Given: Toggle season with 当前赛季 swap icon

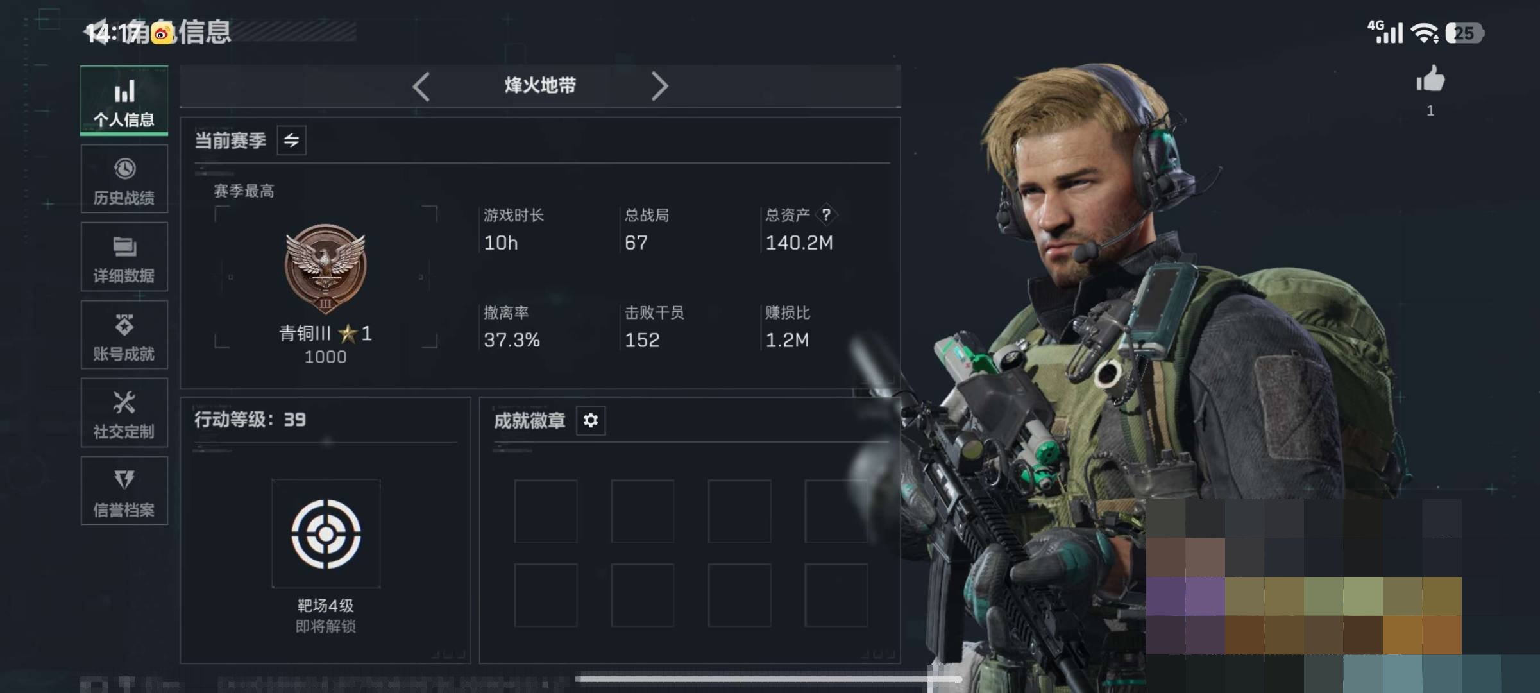Looking at the screenshot, I should [292, 141].
